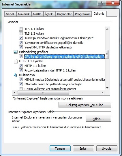Screen dimensions: 122x156
Task: Click the vertical scrollbar thumb
Action: click(x=107, y=54)
